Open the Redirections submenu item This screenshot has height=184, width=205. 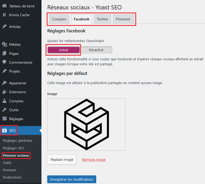12,177
